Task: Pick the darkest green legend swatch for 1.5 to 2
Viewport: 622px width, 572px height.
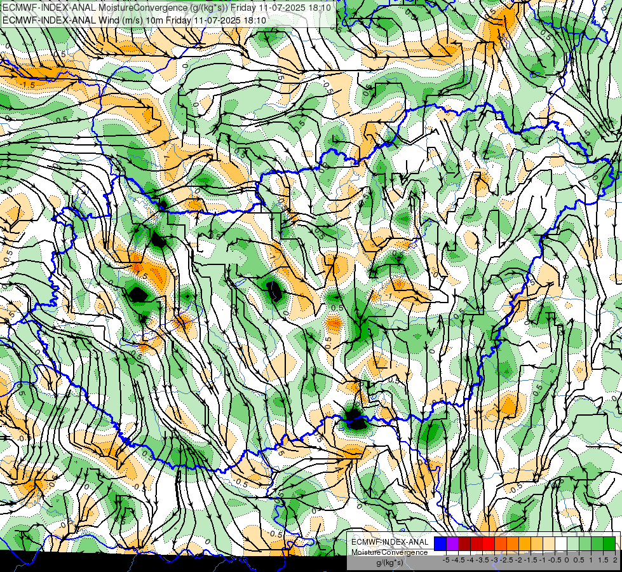Action: [609, 544]
